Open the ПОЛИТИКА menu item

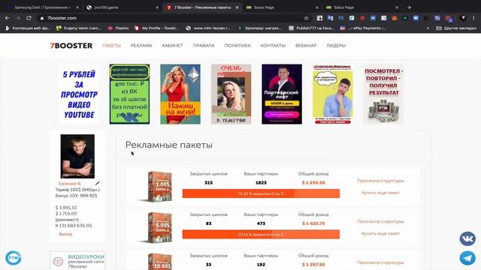pyautogui.click(x=237, y=46)
